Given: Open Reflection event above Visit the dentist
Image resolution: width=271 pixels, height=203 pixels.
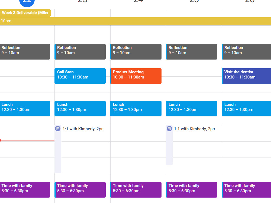Looking at the screenshot, I should click(246, 52).
